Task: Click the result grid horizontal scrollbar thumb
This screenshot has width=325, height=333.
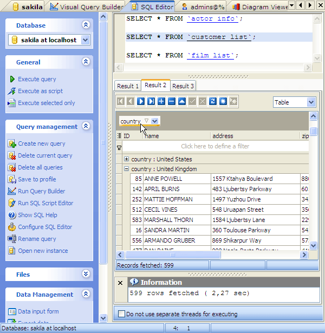Action: pos(173,254)
